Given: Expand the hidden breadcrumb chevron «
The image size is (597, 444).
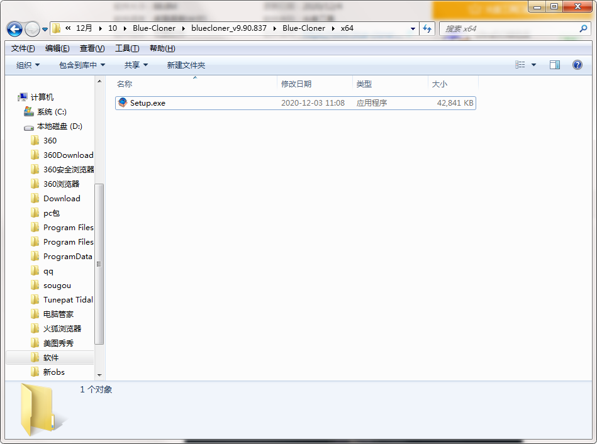Looking at the screenshot, I should (x=68, y=28).
